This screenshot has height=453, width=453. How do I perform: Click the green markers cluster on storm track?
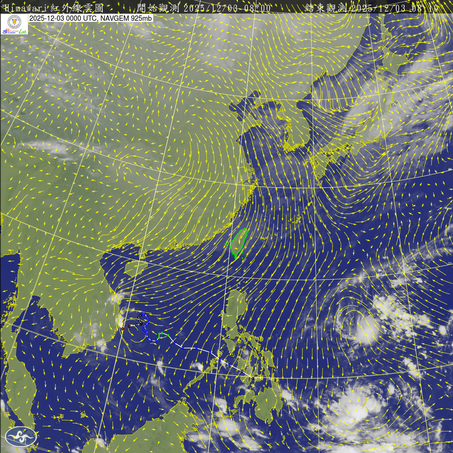161,334
